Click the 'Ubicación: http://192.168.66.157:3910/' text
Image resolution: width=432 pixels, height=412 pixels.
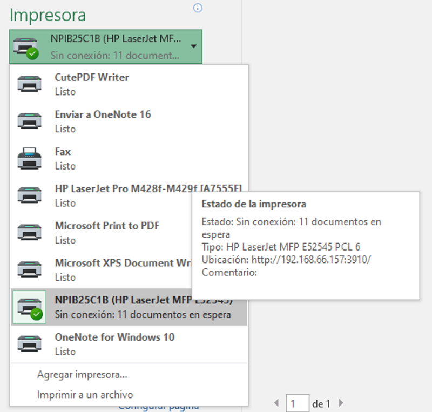click(x=286, y=260)
